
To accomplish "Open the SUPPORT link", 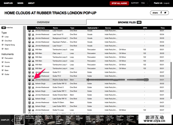I will coord(135,3).
